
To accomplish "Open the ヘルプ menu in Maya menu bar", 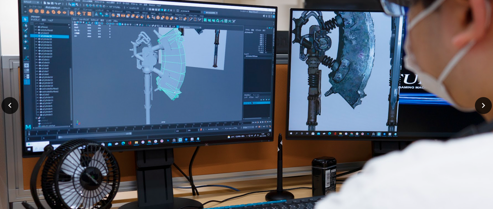I will tap(159, 5).
